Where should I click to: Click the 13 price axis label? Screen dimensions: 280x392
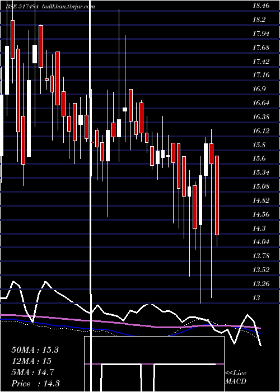(x=256, y=298)
